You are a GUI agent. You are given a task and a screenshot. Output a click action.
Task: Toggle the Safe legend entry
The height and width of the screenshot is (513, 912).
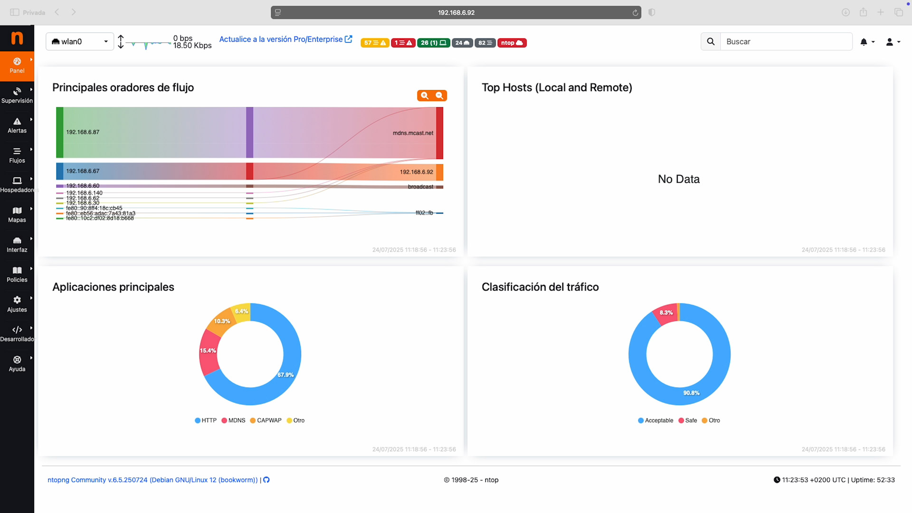point(688,420)
